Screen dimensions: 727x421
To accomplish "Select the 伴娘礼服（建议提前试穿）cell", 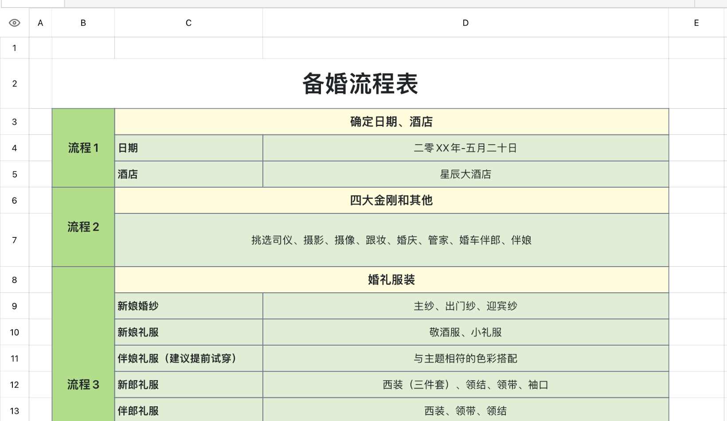I will (x=188, y=358).
